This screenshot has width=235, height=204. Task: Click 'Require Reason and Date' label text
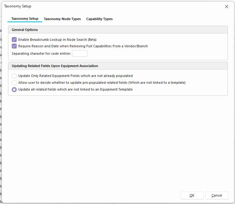pyautogui.click(x=83, y=46)
